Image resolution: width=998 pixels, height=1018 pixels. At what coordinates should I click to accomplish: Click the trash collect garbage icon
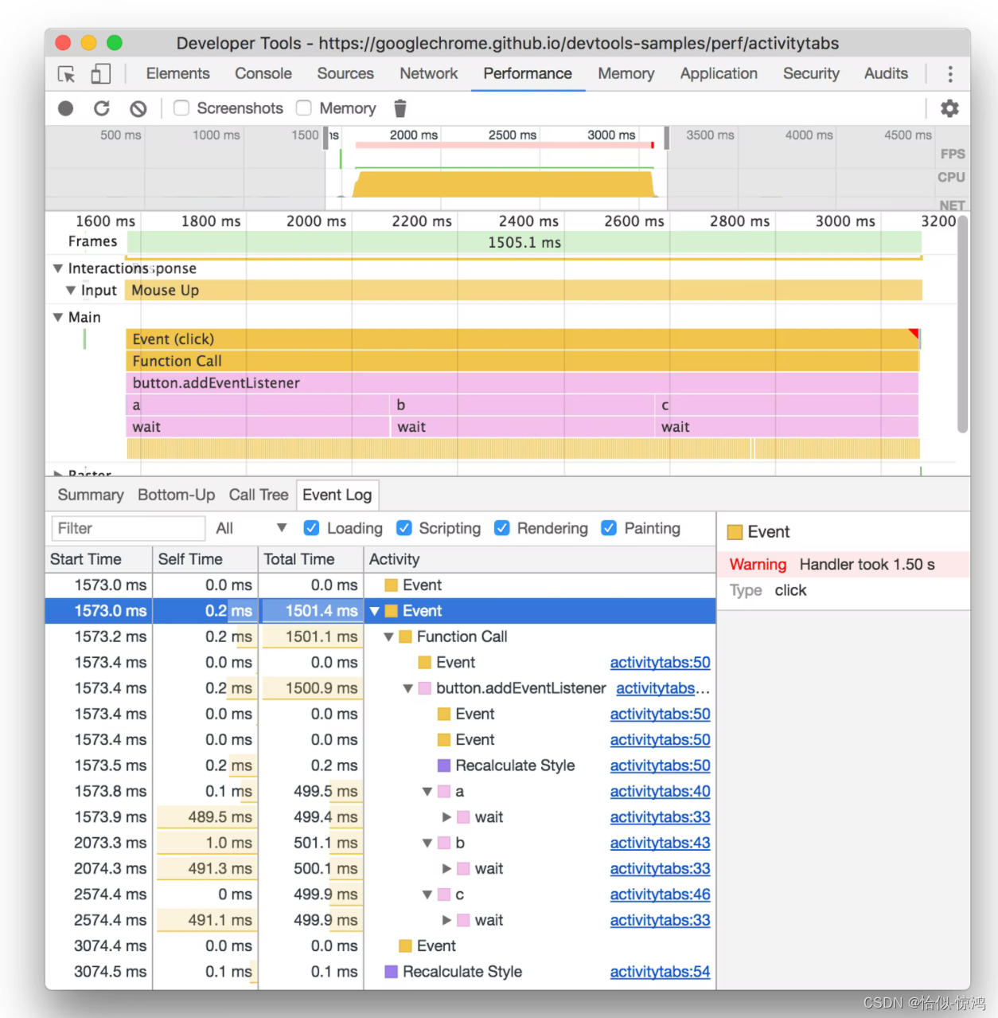400,108
